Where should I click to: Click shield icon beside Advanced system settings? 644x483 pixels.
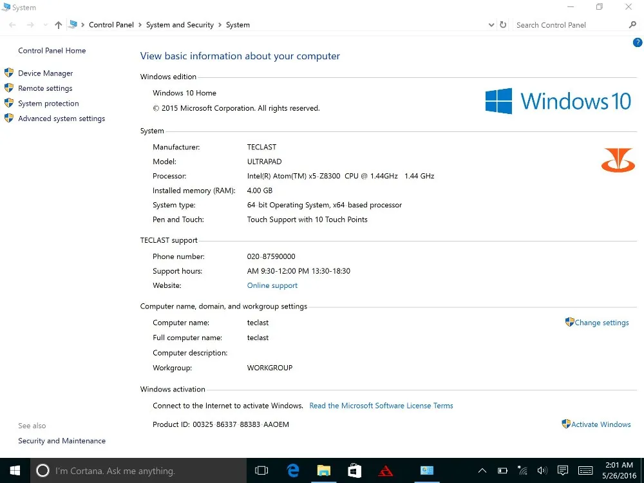(9, 118)
